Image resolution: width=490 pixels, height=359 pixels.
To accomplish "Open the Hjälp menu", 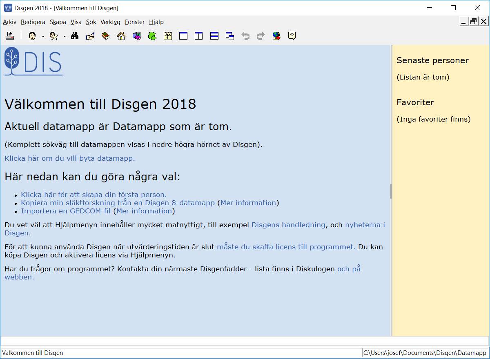I will [156, 22].
